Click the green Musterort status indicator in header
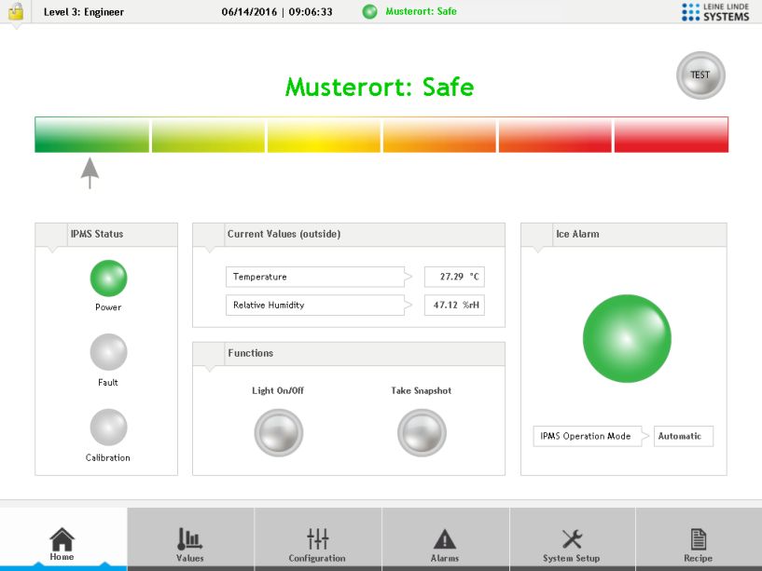 [x=370, y=12]
